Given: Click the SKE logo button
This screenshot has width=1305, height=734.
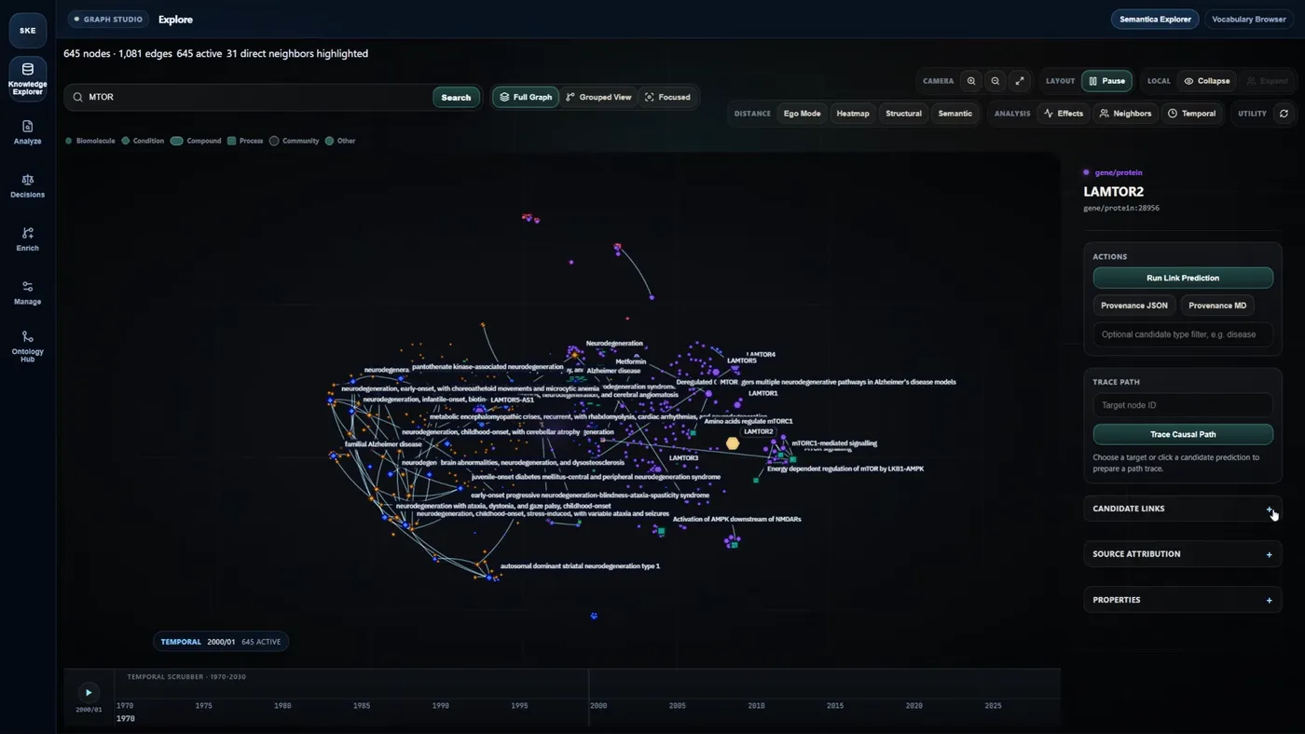Looking at the screenshot, I should coord(27,30).
